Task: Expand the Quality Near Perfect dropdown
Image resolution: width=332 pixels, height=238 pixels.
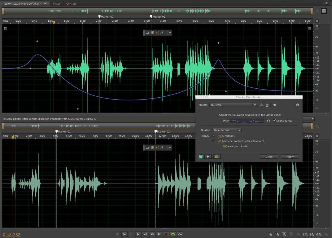Action: click(x=227, y=130)
